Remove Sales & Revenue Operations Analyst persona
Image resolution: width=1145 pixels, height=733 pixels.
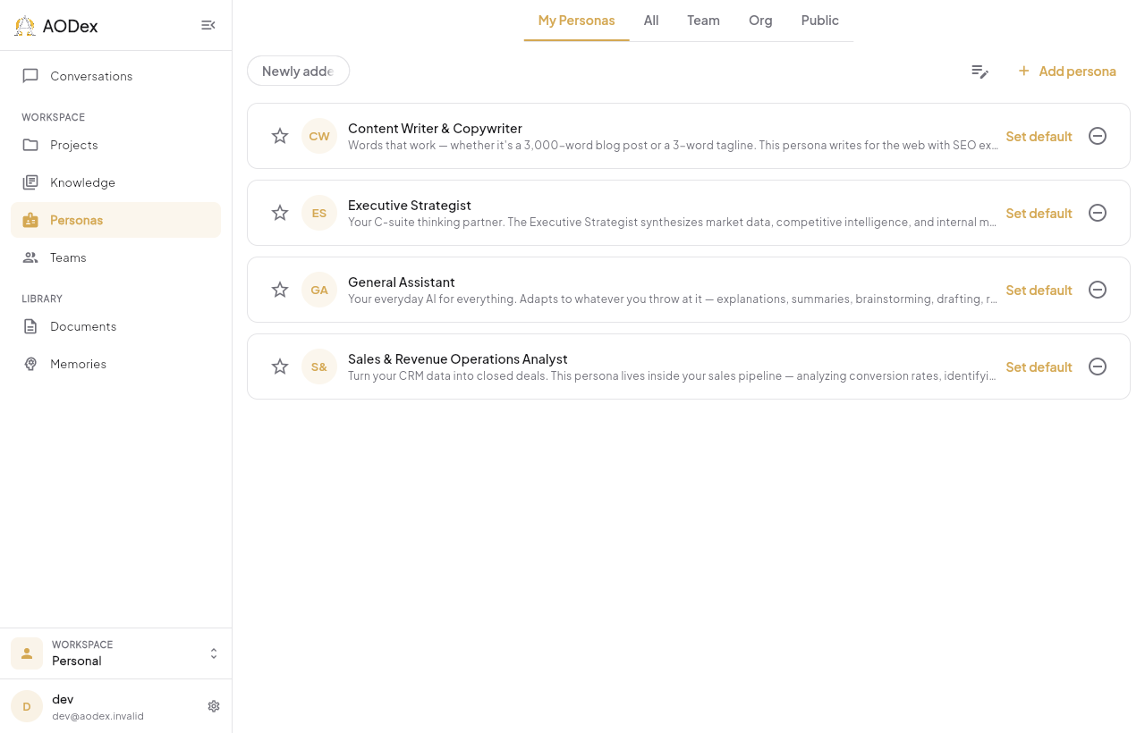pyautogui.click(x=1098, y=366)
